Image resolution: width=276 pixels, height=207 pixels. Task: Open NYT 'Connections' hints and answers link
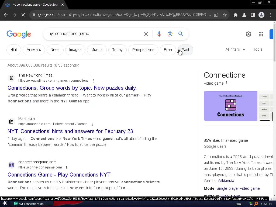pyautogui.click(x=70, y=131)
